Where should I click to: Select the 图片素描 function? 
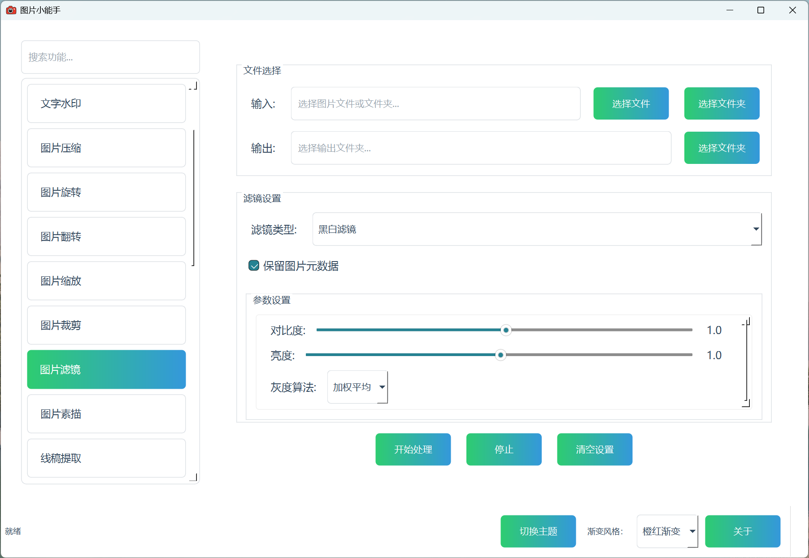[x=106, y=414]
